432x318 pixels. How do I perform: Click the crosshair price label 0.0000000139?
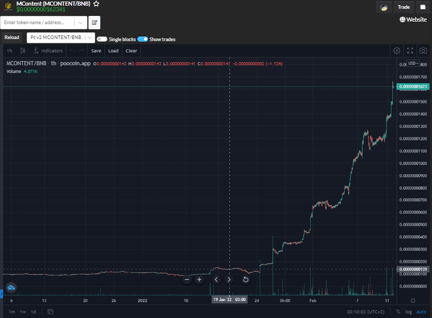coord(412,269)
